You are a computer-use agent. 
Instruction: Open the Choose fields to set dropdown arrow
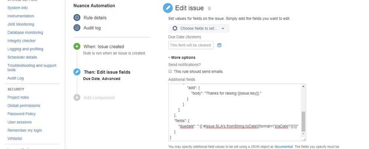223,28
